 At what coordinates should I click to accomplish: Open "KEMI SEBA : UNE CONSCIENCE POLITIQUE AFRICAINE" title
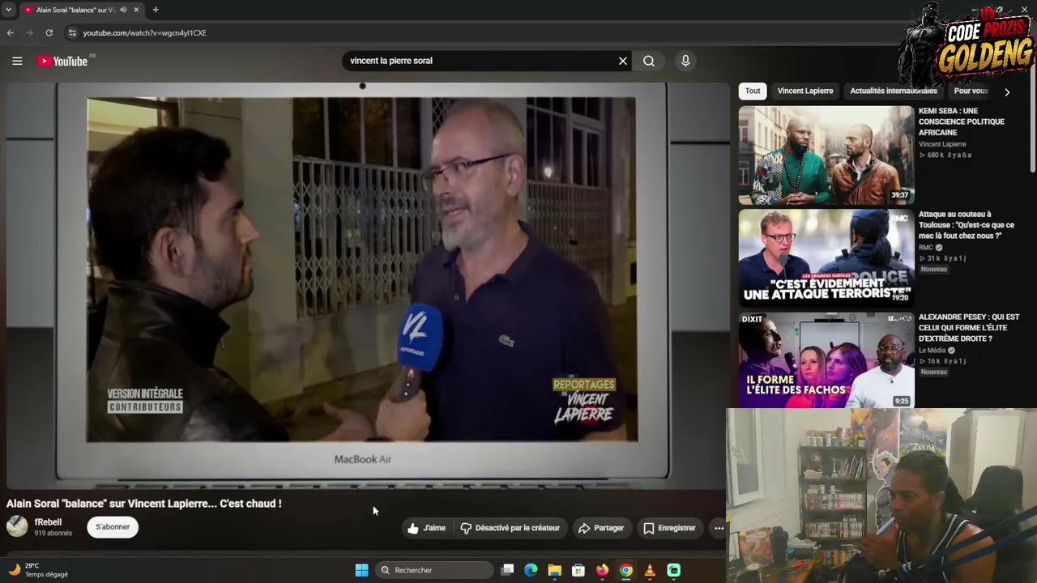click(961, 121)
